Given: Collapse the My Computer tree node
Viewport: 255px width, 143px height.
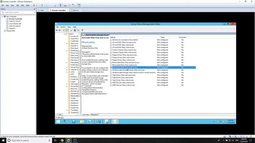Looking at the screenshot, I should (2, 17).
